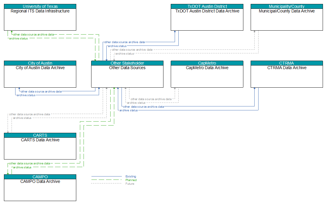Select the Other Stakeholder header

127,63
